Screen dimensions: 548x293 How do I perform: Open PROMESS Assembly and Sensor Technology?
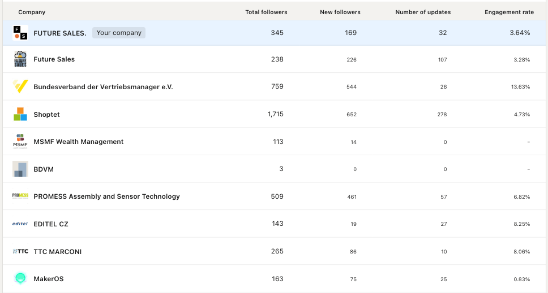pyautogui.click(x=106, y=196)
